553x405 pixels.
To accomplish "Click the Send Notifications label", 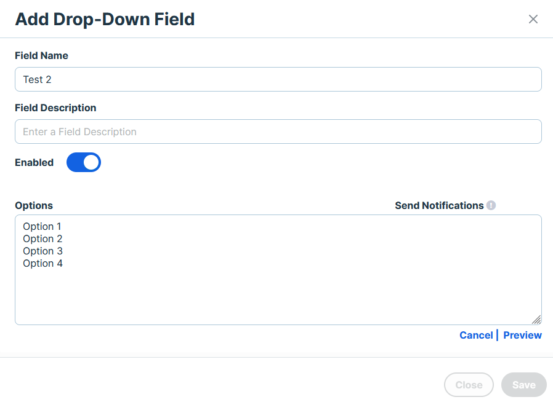I will click(439, 205).
